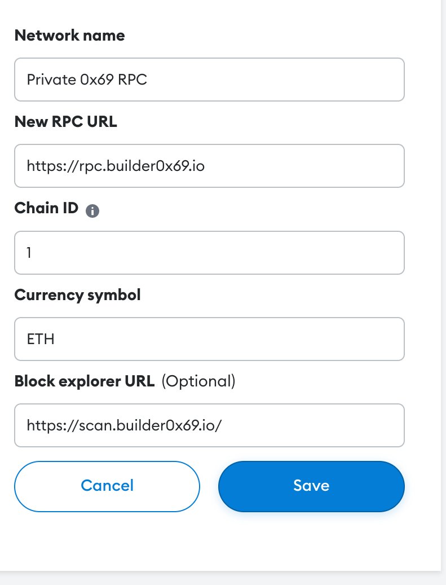The image size is (446, 585).
Task: Cancel the network form
Action: pos(107,486)
